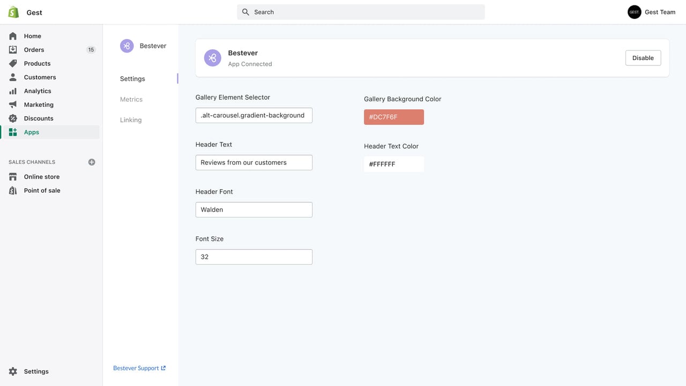Focus the top Search bar
686x386 pixels.
(361, 12)
